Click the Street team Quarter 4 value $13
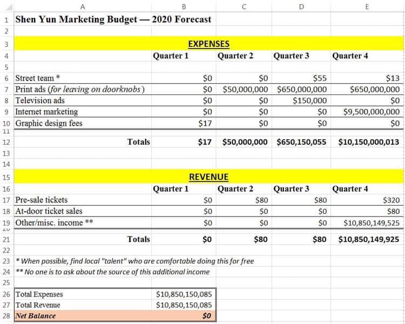This screenshot has width=405, height=324. pyautogui.click(x=393, y=78)
